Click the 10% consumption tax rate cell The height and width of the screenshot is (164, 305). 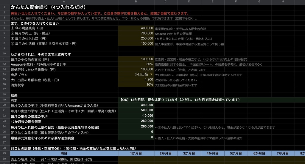pyautogui.click(x=136, y=85)
